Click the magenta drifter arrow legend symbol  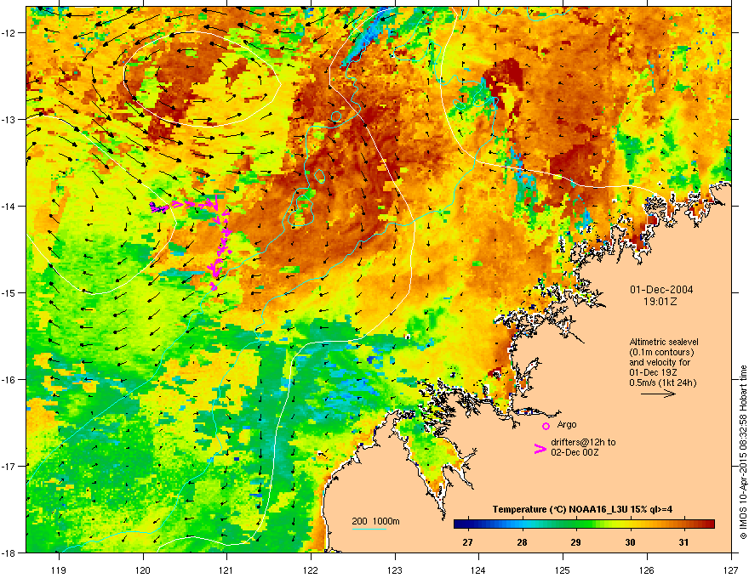click(540, 449)
